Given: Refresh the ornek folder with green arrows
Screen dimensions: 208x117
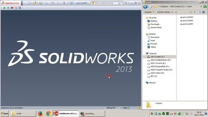Looking at the screenshot, I should [x=205, y=6].
